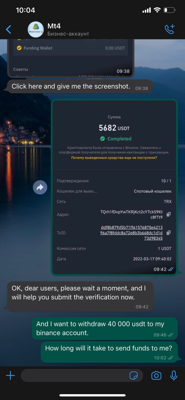Open the underlined TxID hash link
Viewport: 185px width, 400px height.
click(131, 233)
